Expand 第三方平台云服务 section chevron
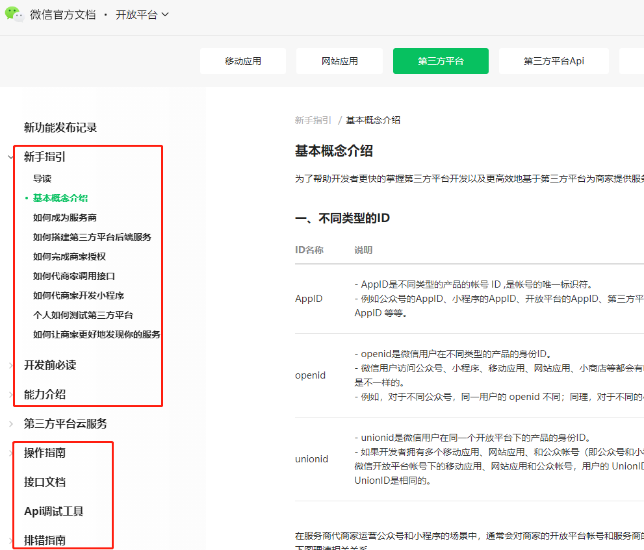Viewport: 644px width, 550px height. (x=10, y=424)
